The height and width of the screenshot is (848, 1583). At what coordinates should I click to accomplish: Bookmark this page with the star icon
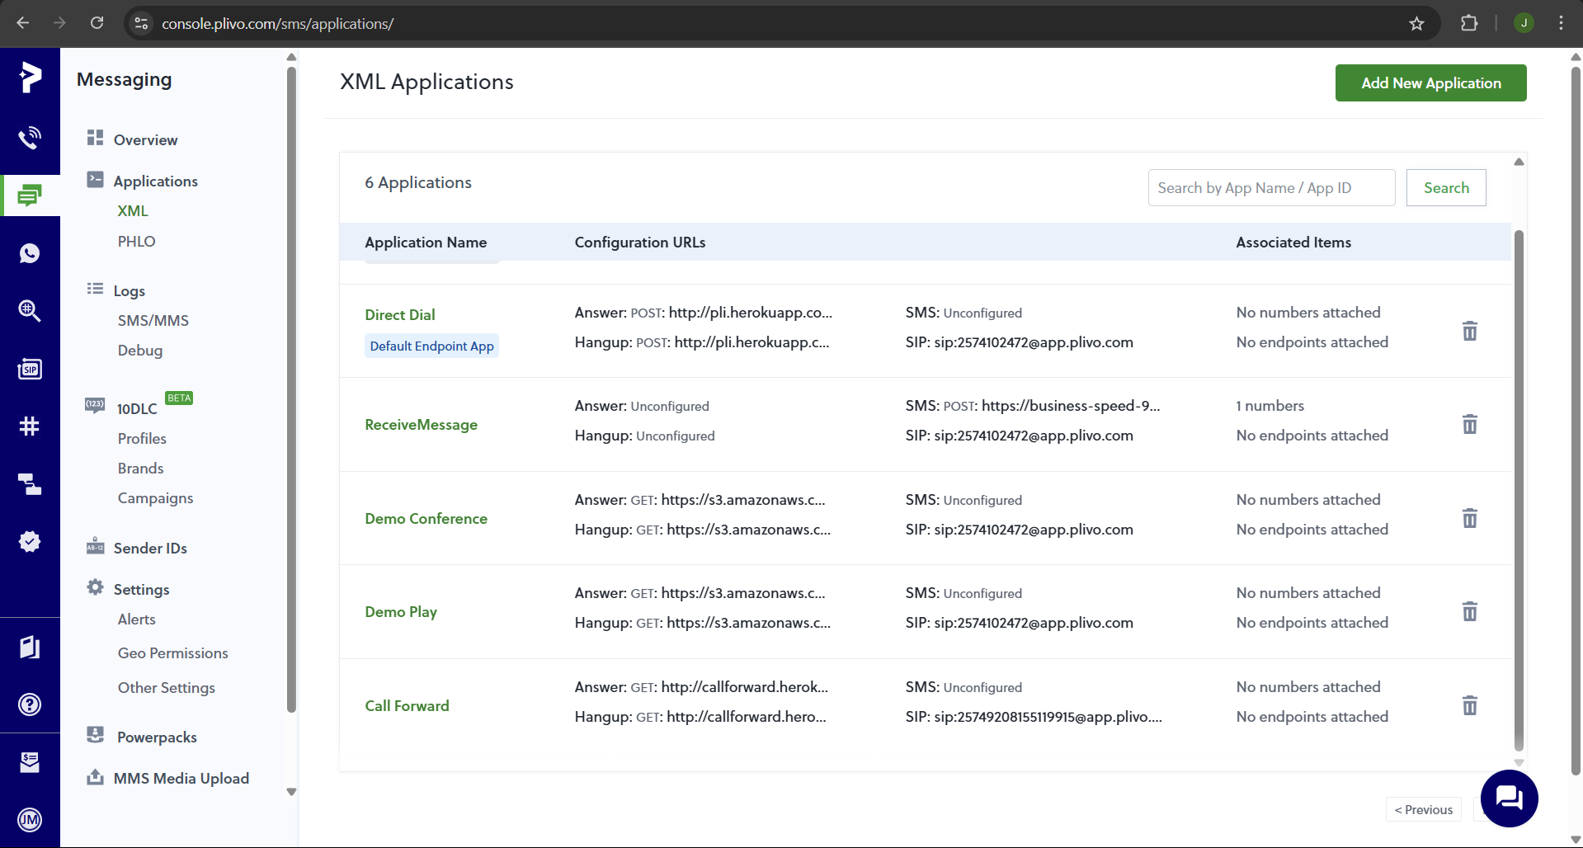click(1416, 23)
